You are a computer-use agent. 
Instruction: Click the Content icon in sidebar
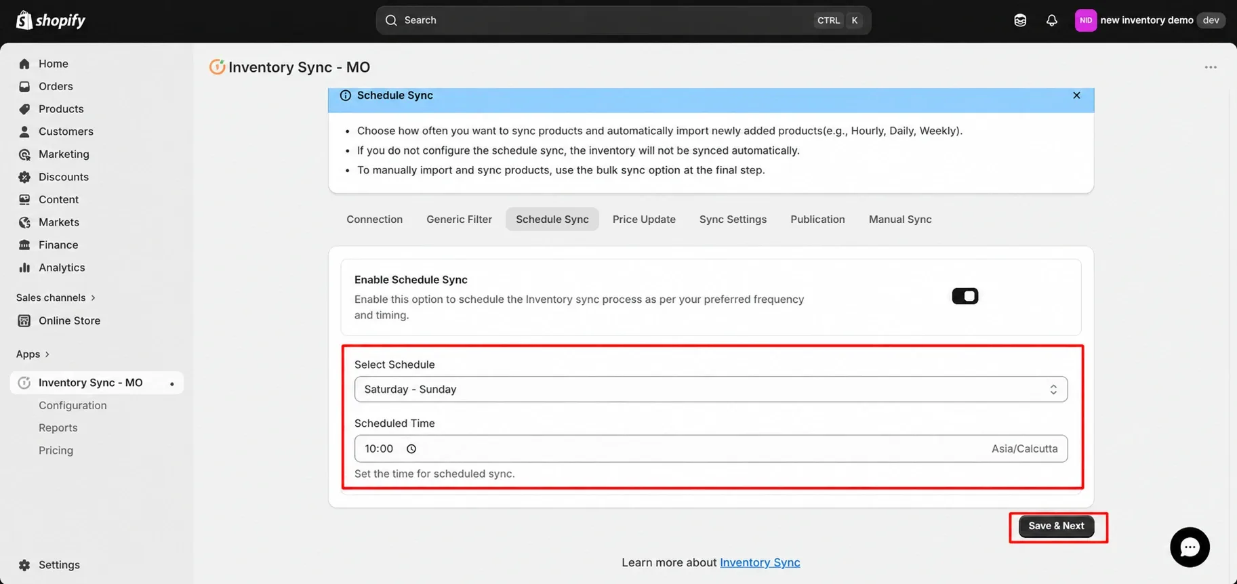pyautogui.click(x=24, y=200)
